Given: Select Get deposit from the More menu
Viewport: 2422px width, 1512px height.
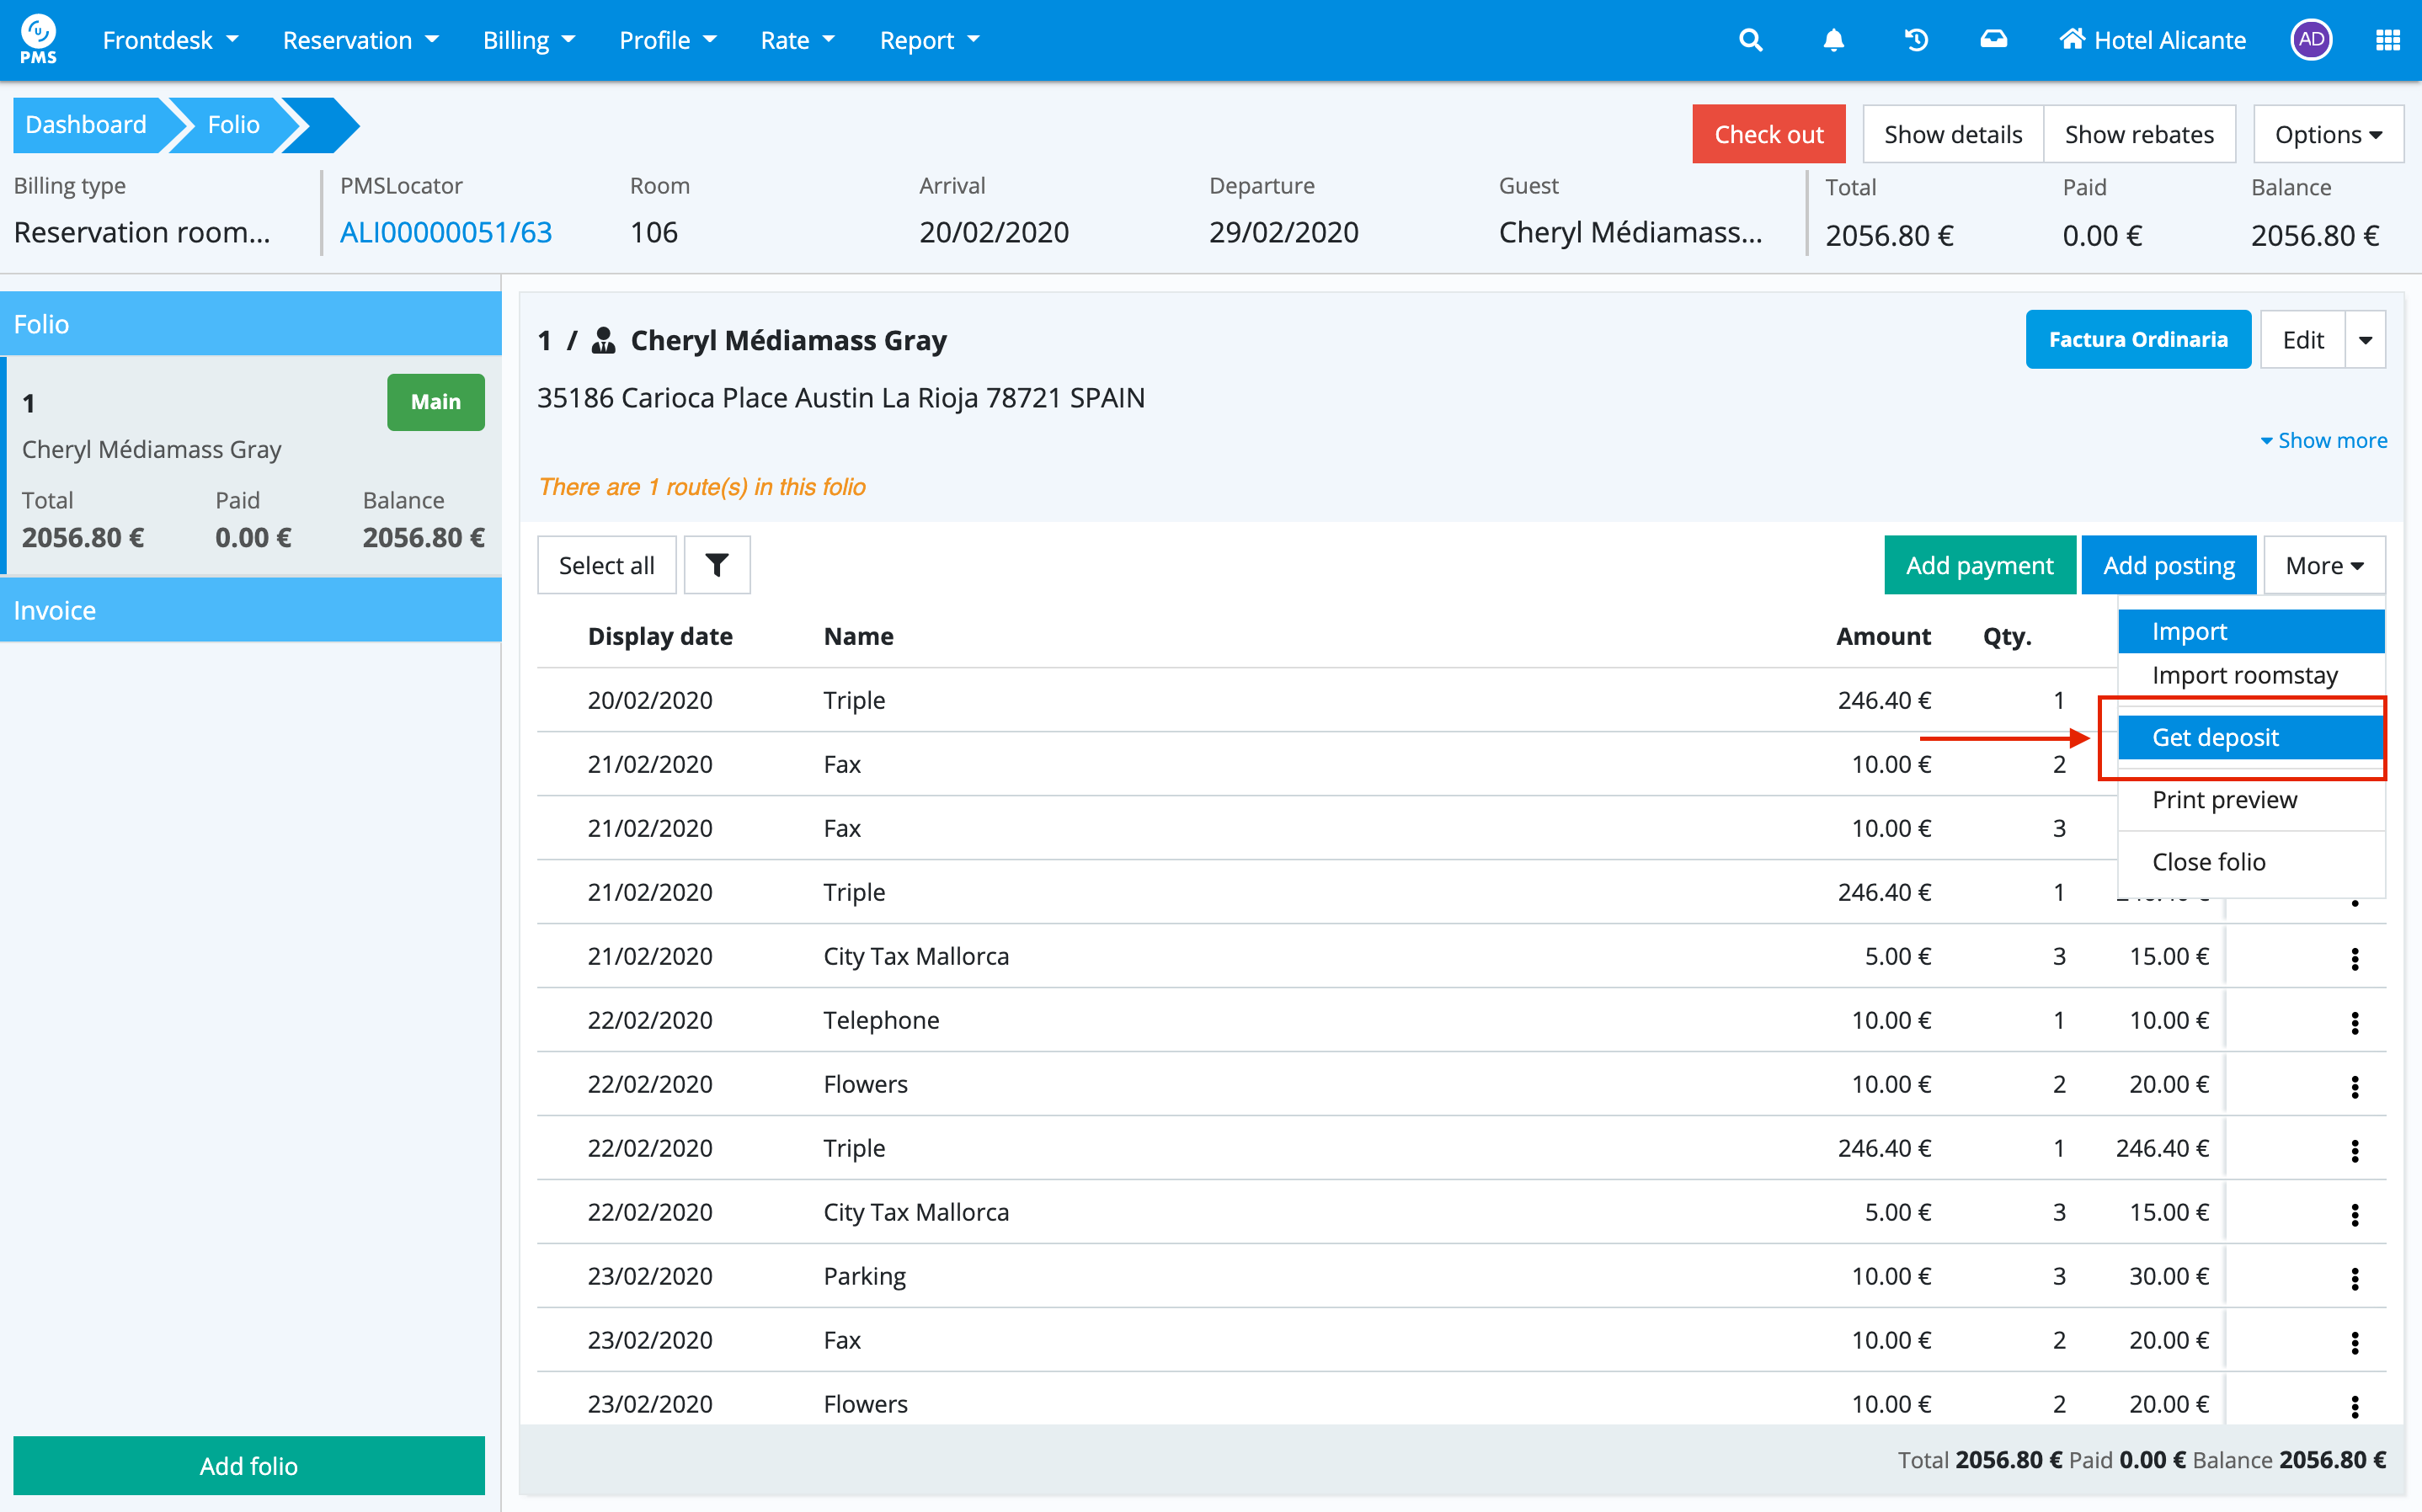Looking at the screenshot, I should click(x=2215, y=737).
